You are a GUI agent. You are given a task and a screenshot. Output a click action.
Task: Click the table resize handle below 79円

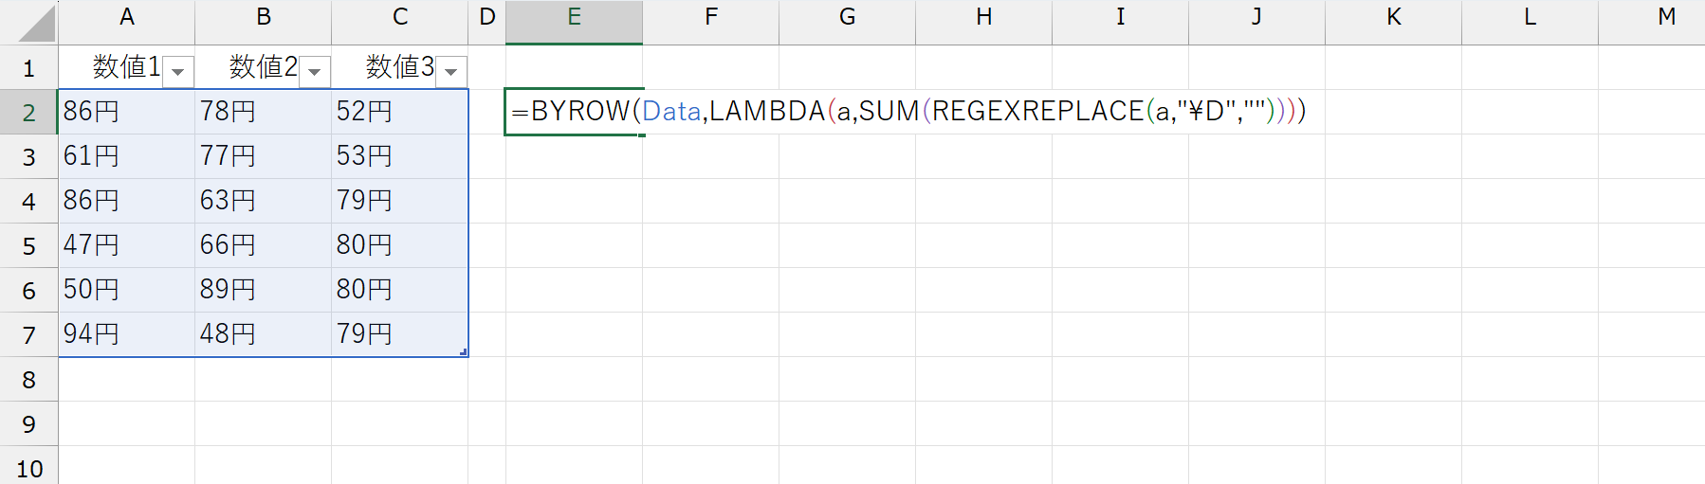tap(463, 352)
